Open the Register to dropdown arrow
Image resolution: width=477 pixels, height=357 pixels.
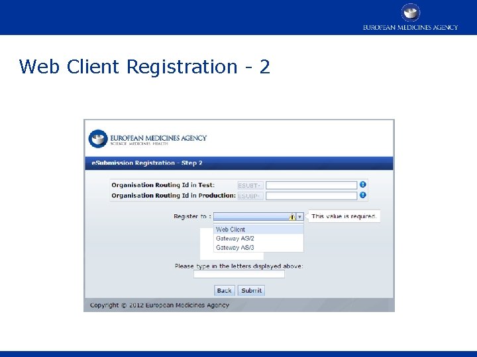299,217
